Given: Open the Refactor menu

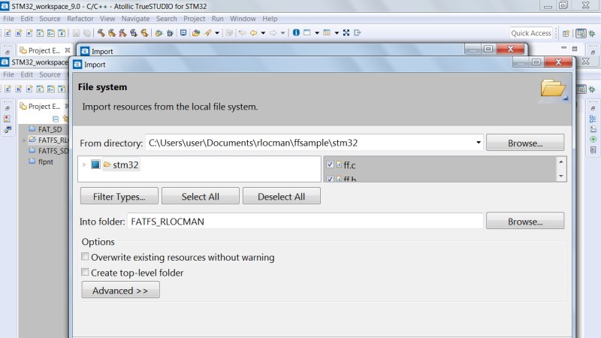Looking at the screenshot, I should [80, 18].
